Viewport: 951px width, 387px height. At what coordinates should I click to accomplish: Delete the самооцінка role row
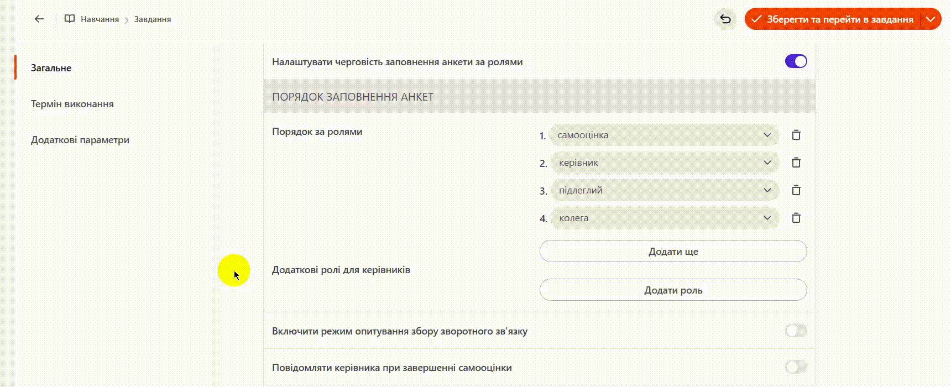click(x=796, y=135)
